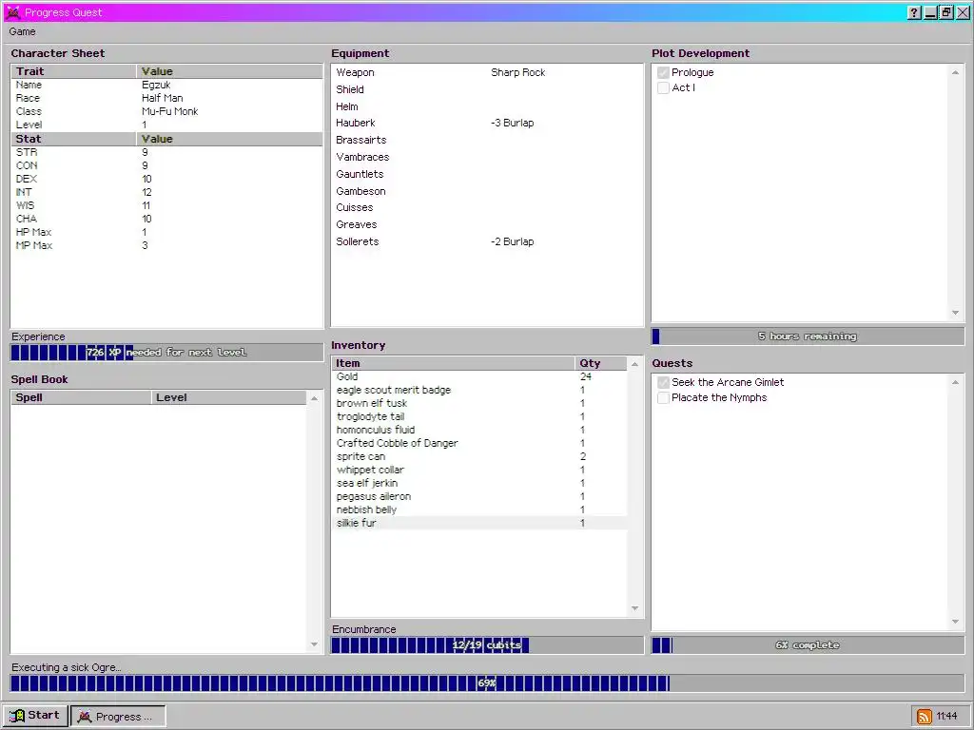The width and height of the screenshot is (974, 730).
Task: Select troglodyte tail item
Action: 479,416
